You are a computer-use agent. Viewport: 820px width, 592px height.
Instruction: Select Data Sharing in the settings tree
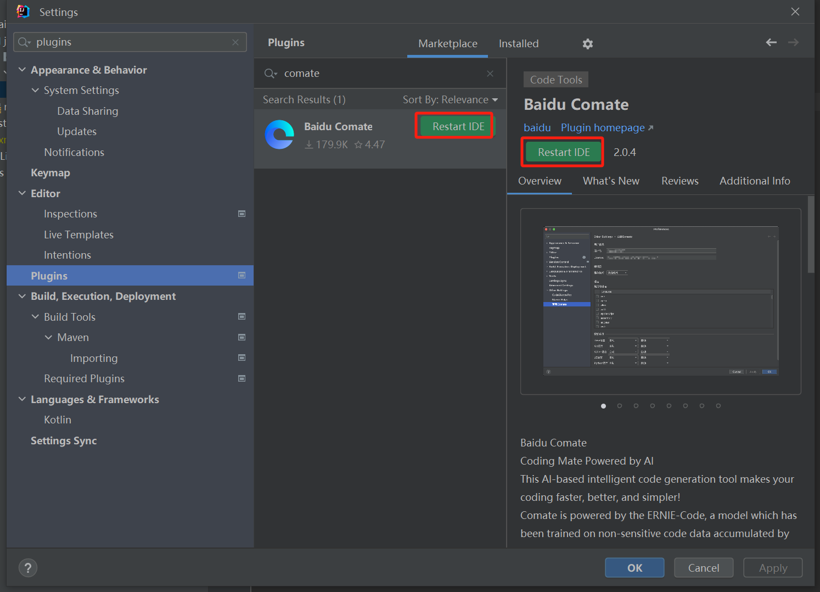(88, 111)
